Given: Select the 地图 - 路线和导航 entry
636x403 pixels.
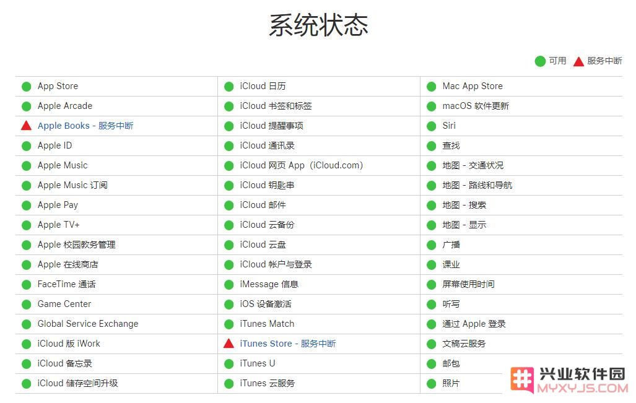Looking at the screenshot, I should (477, 185).
